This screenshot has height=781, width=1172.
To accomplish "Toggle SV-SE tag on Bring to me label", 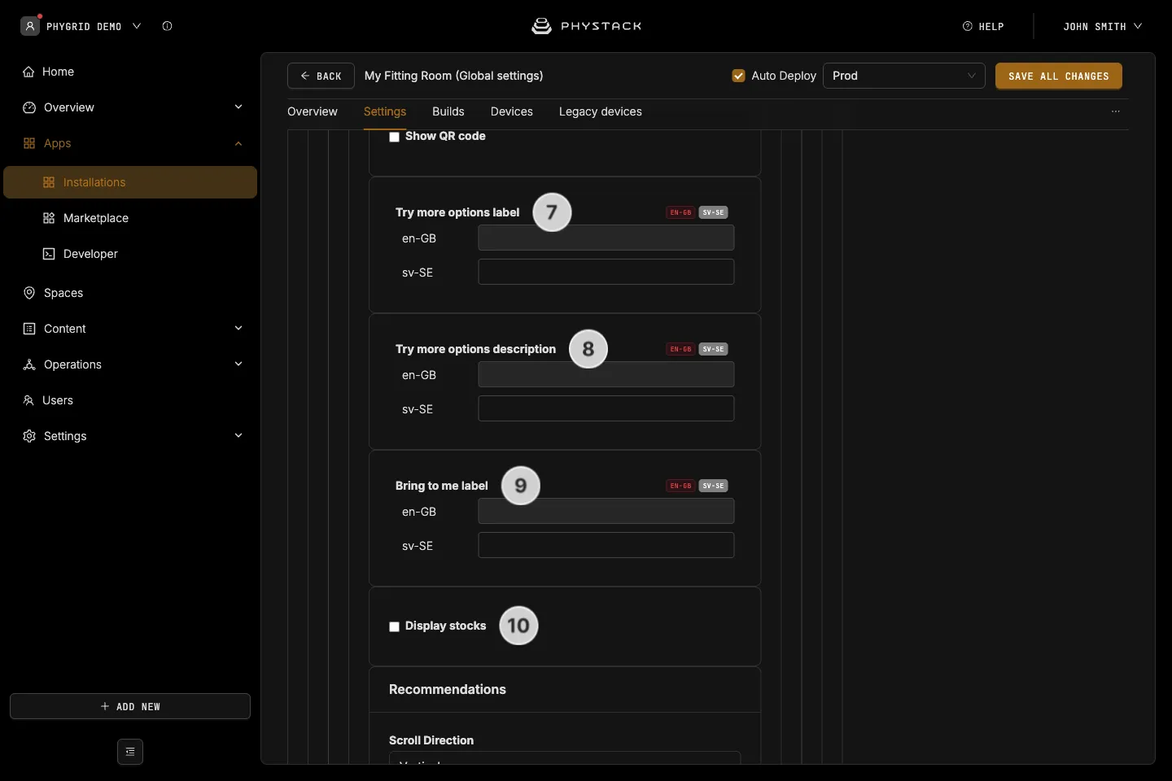I will (x=713, y=486).
